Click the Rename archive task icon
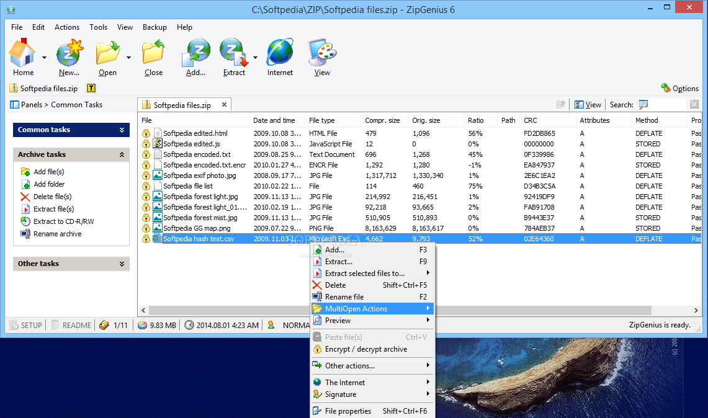Viewport: 708px width, 418px height. click(25, 234)
